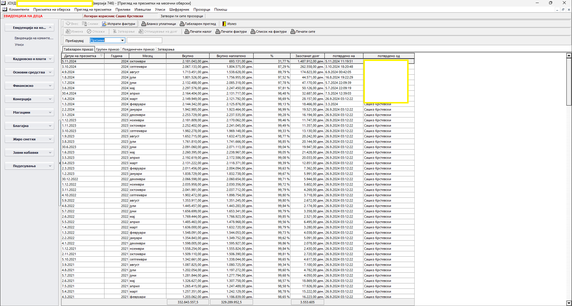
Task: Click the Измена edit icon
Action: pos(68,32)
